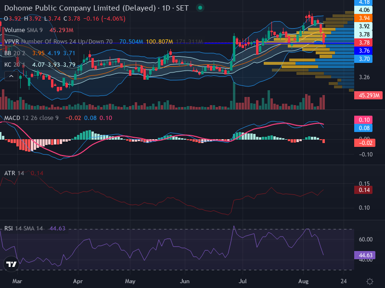Click the BB 20 2 indicator legend
Screen dimensions: 385x288
point(15,53)
